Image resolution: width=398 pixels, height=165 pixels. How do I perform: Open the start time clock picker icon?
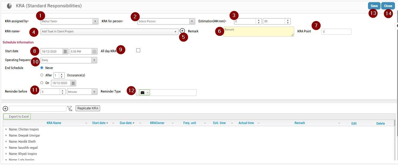tap(94, 52)
